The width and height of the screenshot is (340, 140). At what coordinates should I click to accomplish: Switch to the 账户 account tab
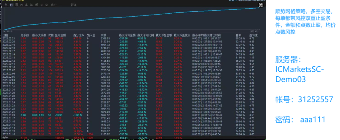(x=53, y=5)
